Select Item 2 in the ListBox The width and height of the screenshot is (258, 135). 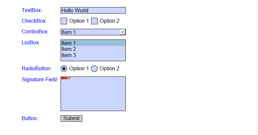tap(93, 49)
